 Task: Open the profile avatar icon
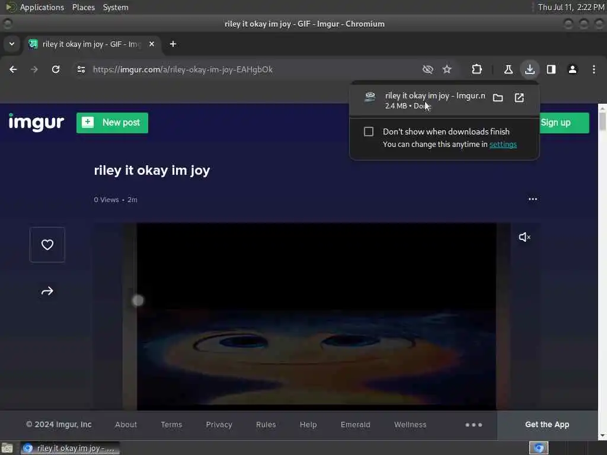[x=572, y=69]
